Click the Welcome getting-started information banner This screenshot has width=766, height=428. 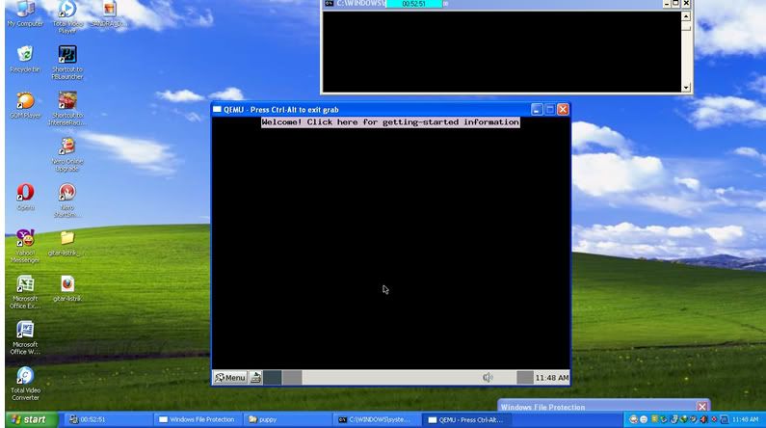[390, 122]
